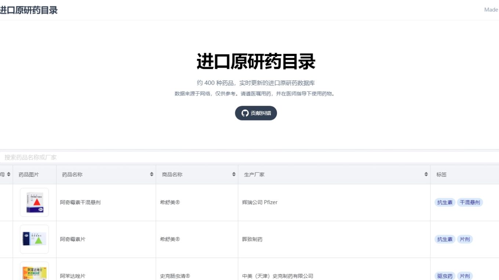Open 阿奇霉素干混悬剂 drug image thumbnail
This screenshot has width=499, height=280.
pos(34,202)
